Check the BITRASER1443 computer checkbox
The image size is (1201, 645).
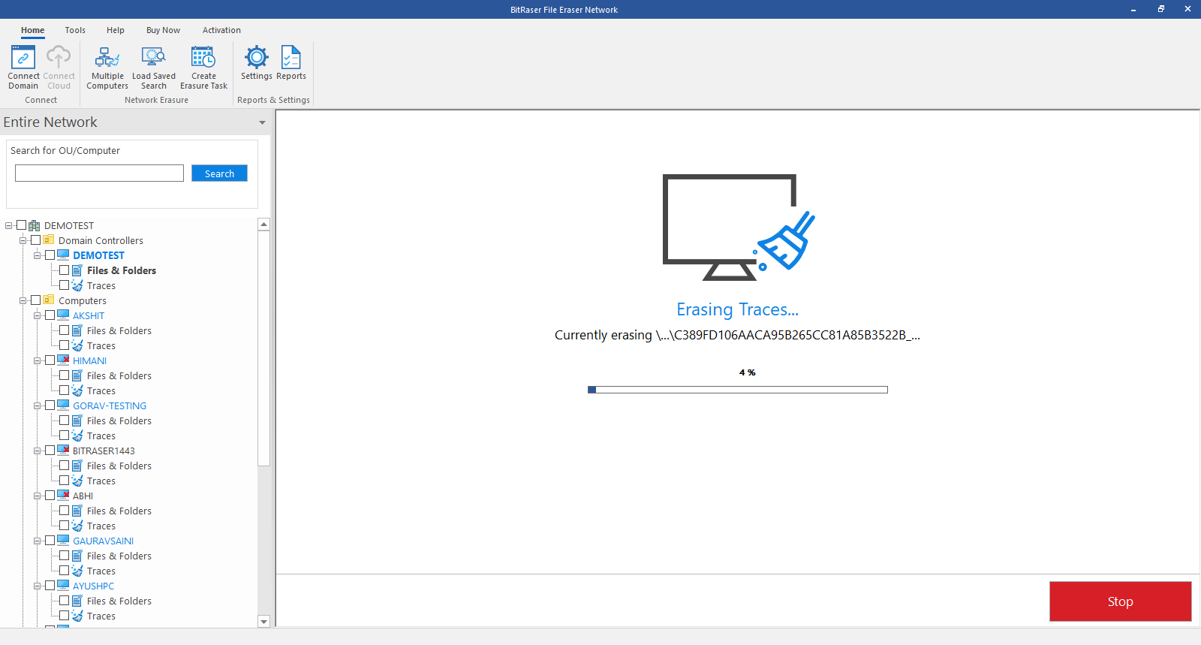click(x=50, y=451)
